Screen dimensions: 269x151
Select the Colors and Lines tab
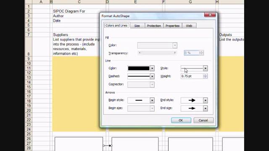point(116,25)
